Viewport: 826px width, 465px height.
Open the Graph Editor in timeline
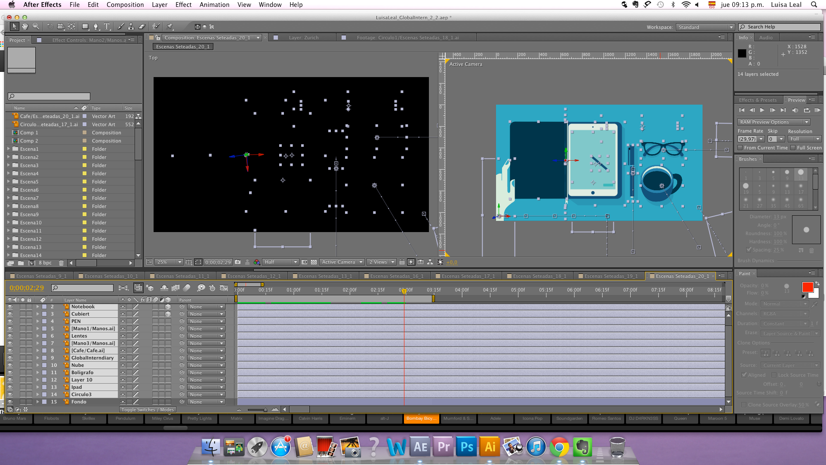[224, 288]
